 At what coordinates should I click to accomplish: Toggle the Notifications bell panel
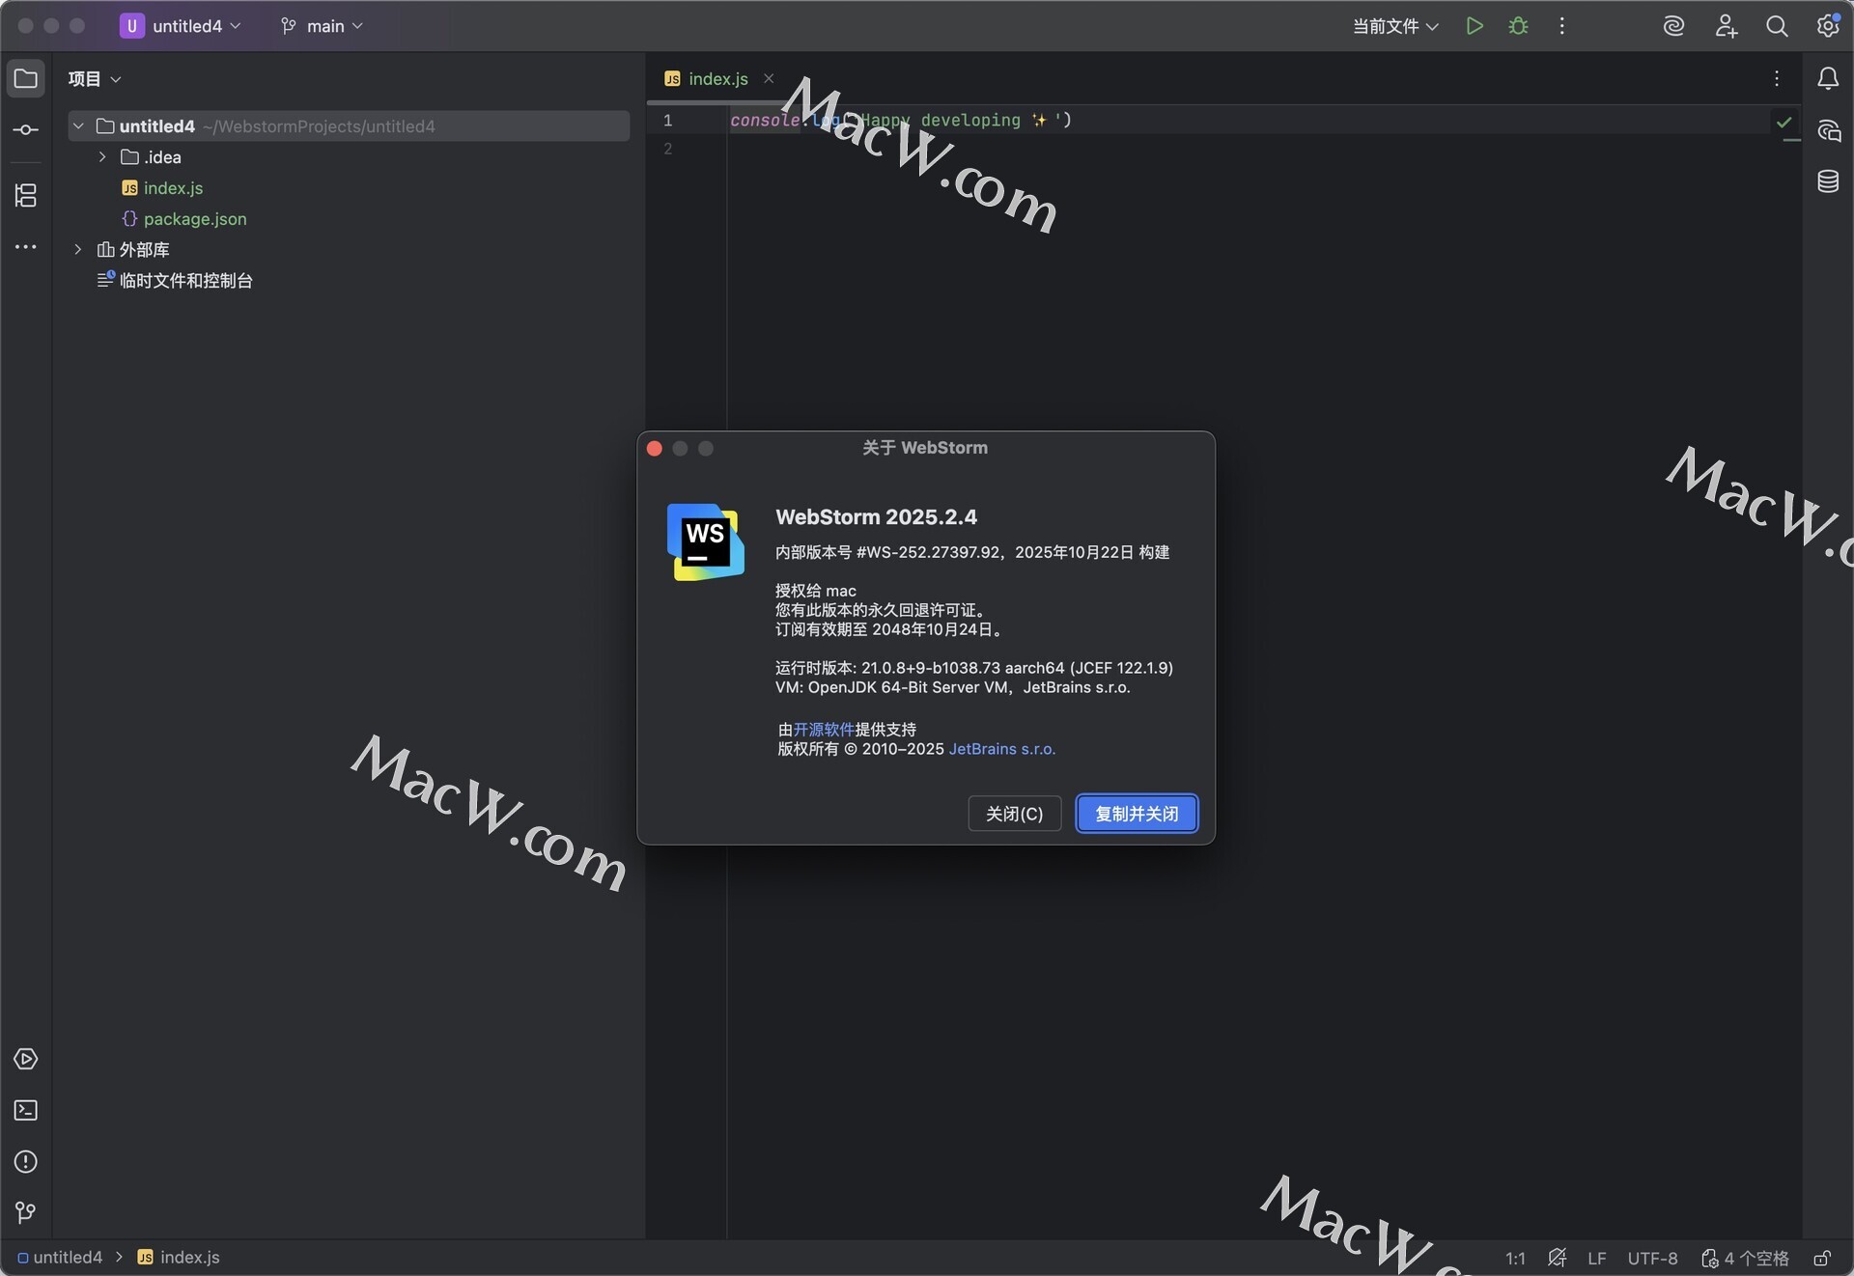click(1828, 78)
